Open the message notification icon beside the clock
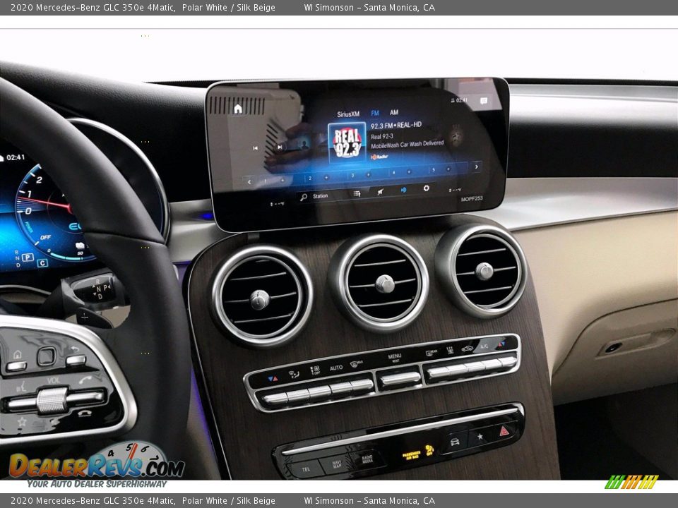678x508 pixels. [483, 101]
